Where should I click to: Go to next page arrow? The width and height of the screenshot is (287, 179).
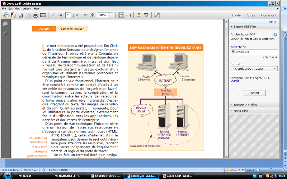pyautogui.click(x=61, y=15)
